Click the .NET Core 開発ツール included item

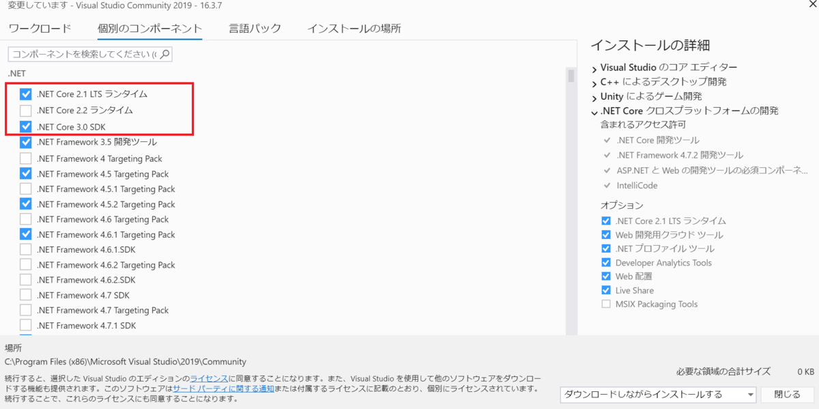(x=657, y=140)
